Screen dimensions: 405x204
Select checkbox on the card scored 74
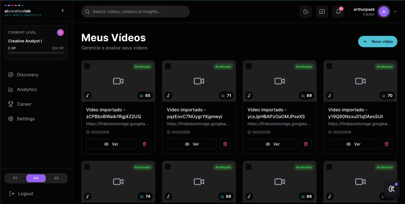[87, 167]
